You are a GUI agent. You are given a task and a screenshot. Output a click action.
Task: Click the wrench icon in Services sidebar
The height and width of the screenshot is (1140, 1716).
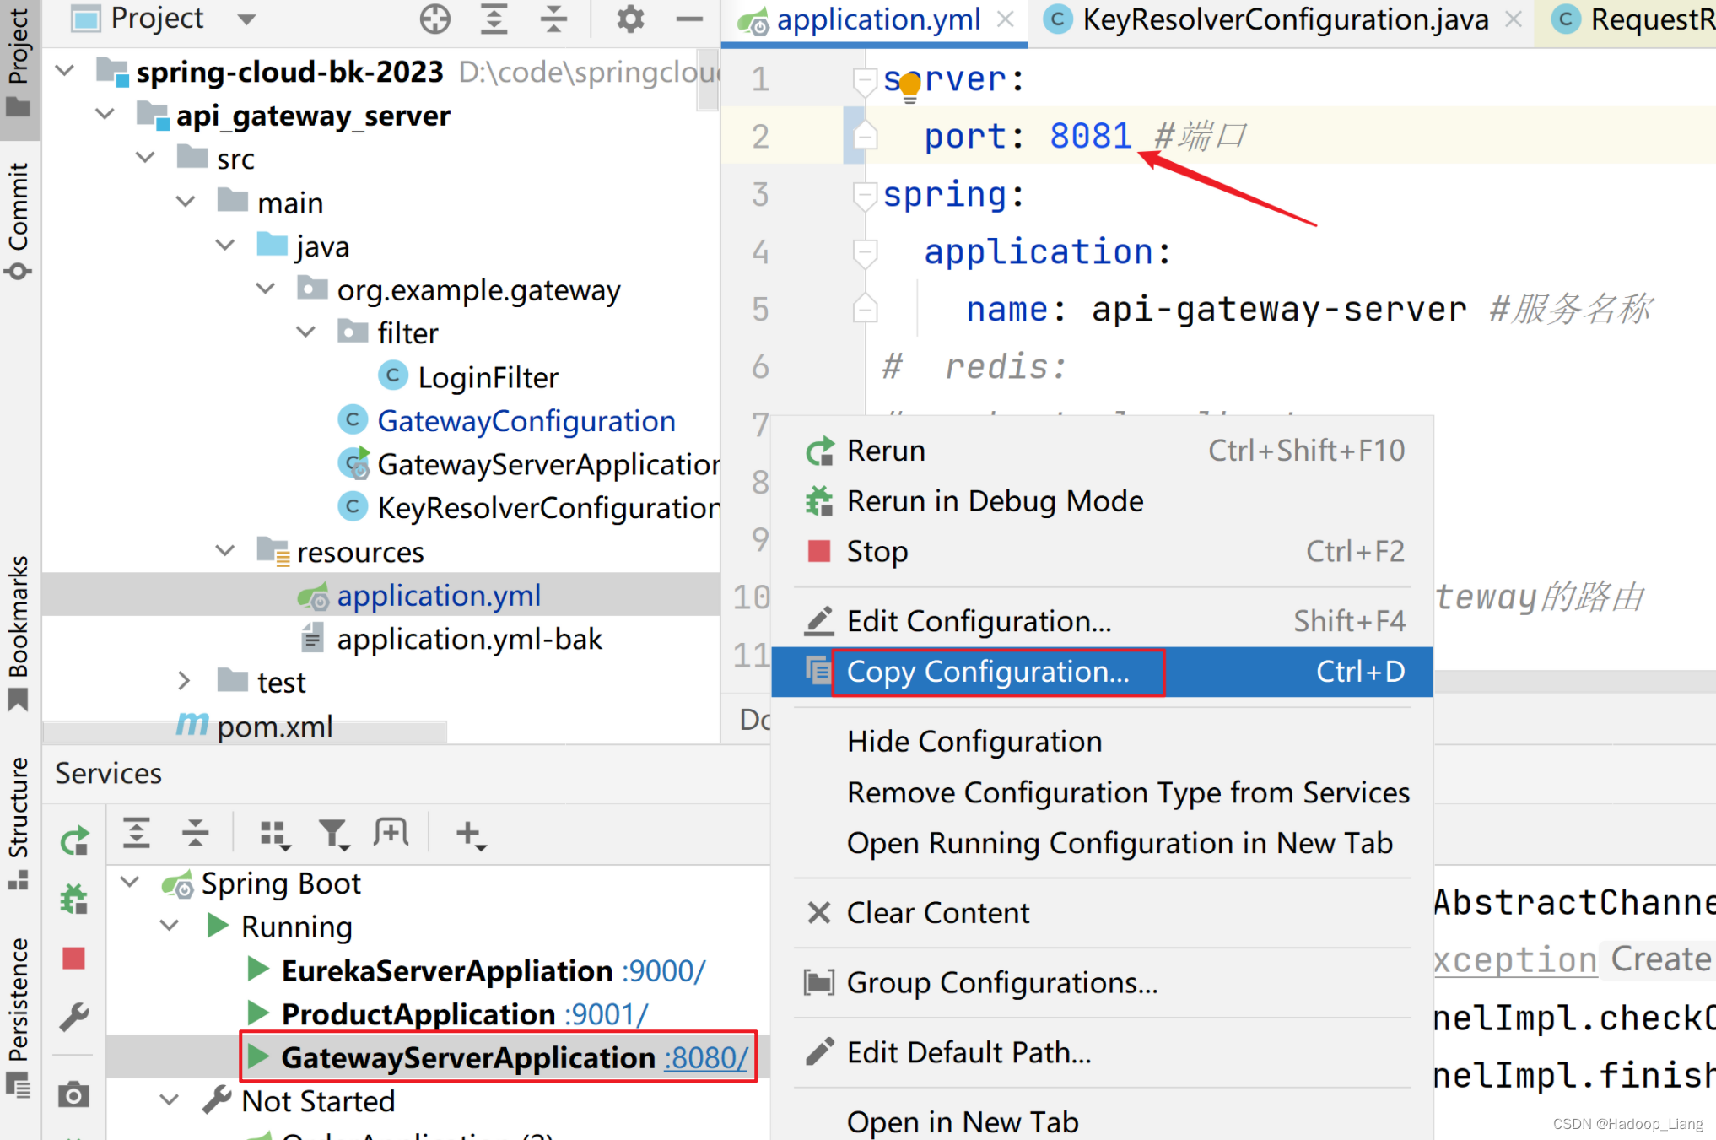[x=74, y=1018]
